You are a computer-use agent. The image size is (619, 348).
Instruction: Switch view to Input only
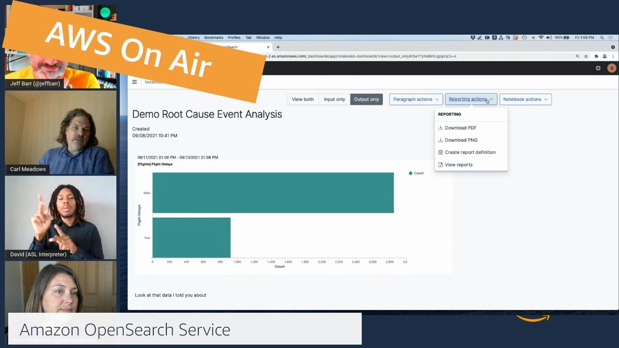pos(334,99)
